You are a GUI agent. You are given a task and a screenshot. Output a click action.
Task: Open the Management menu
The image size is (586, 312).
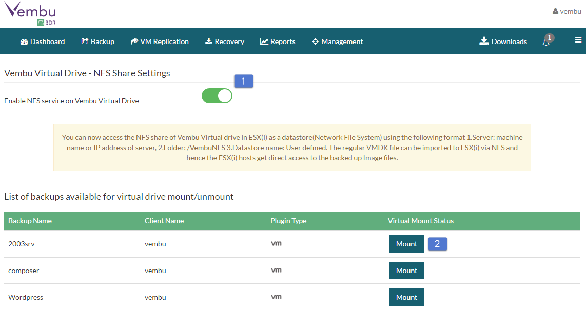[x=338, y=41]
